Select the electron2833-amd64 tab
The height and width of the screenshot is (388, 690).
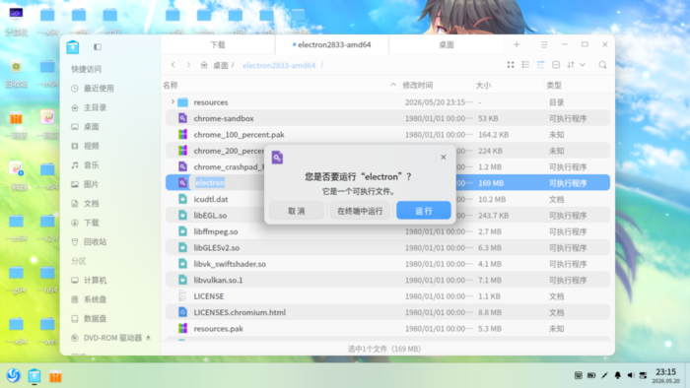coord(332,45)
